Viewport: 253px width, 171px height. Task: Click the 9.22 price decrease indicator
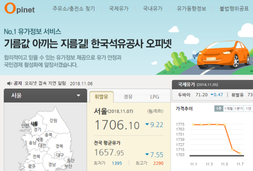(x=154, y=125)
